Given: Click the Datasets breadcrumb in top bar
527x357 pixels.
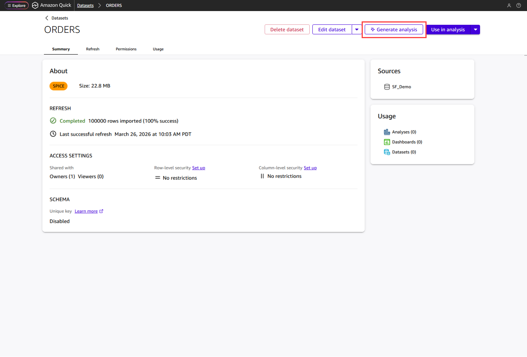Looking at the screenshot, I should (85, 5).
